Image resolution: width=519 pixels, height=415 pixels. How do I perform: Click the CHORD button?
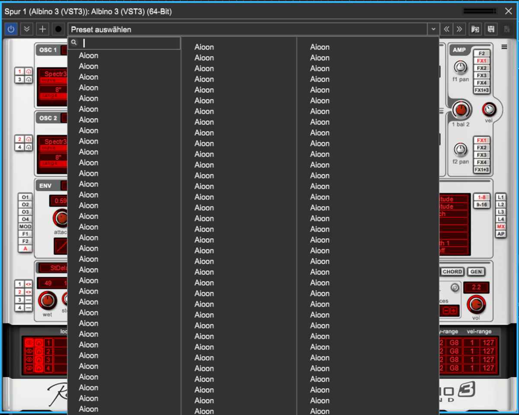(452, 272)
